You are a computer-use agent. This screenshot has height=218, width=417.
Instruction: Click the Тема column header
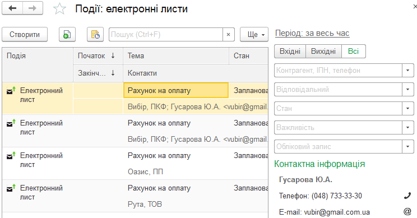(x=176, y=56)
